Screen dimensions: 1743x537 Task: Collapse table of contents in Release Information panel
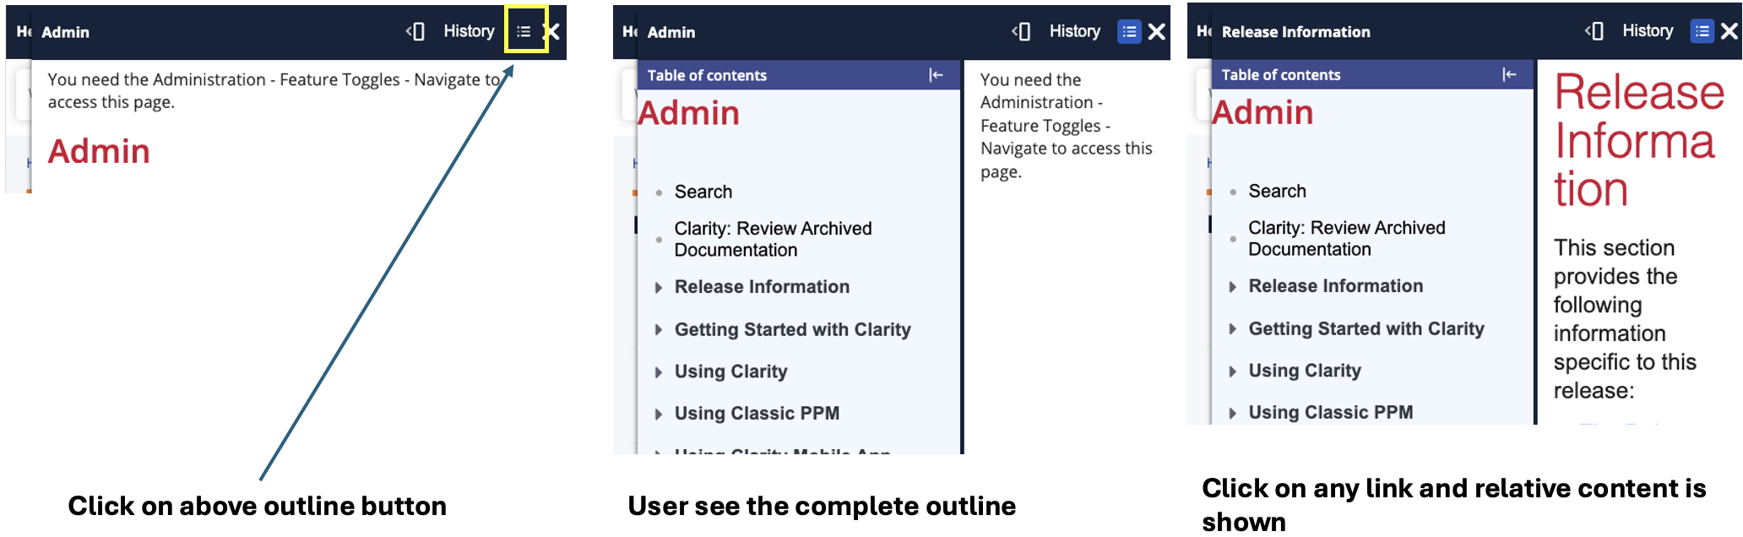1509,74
